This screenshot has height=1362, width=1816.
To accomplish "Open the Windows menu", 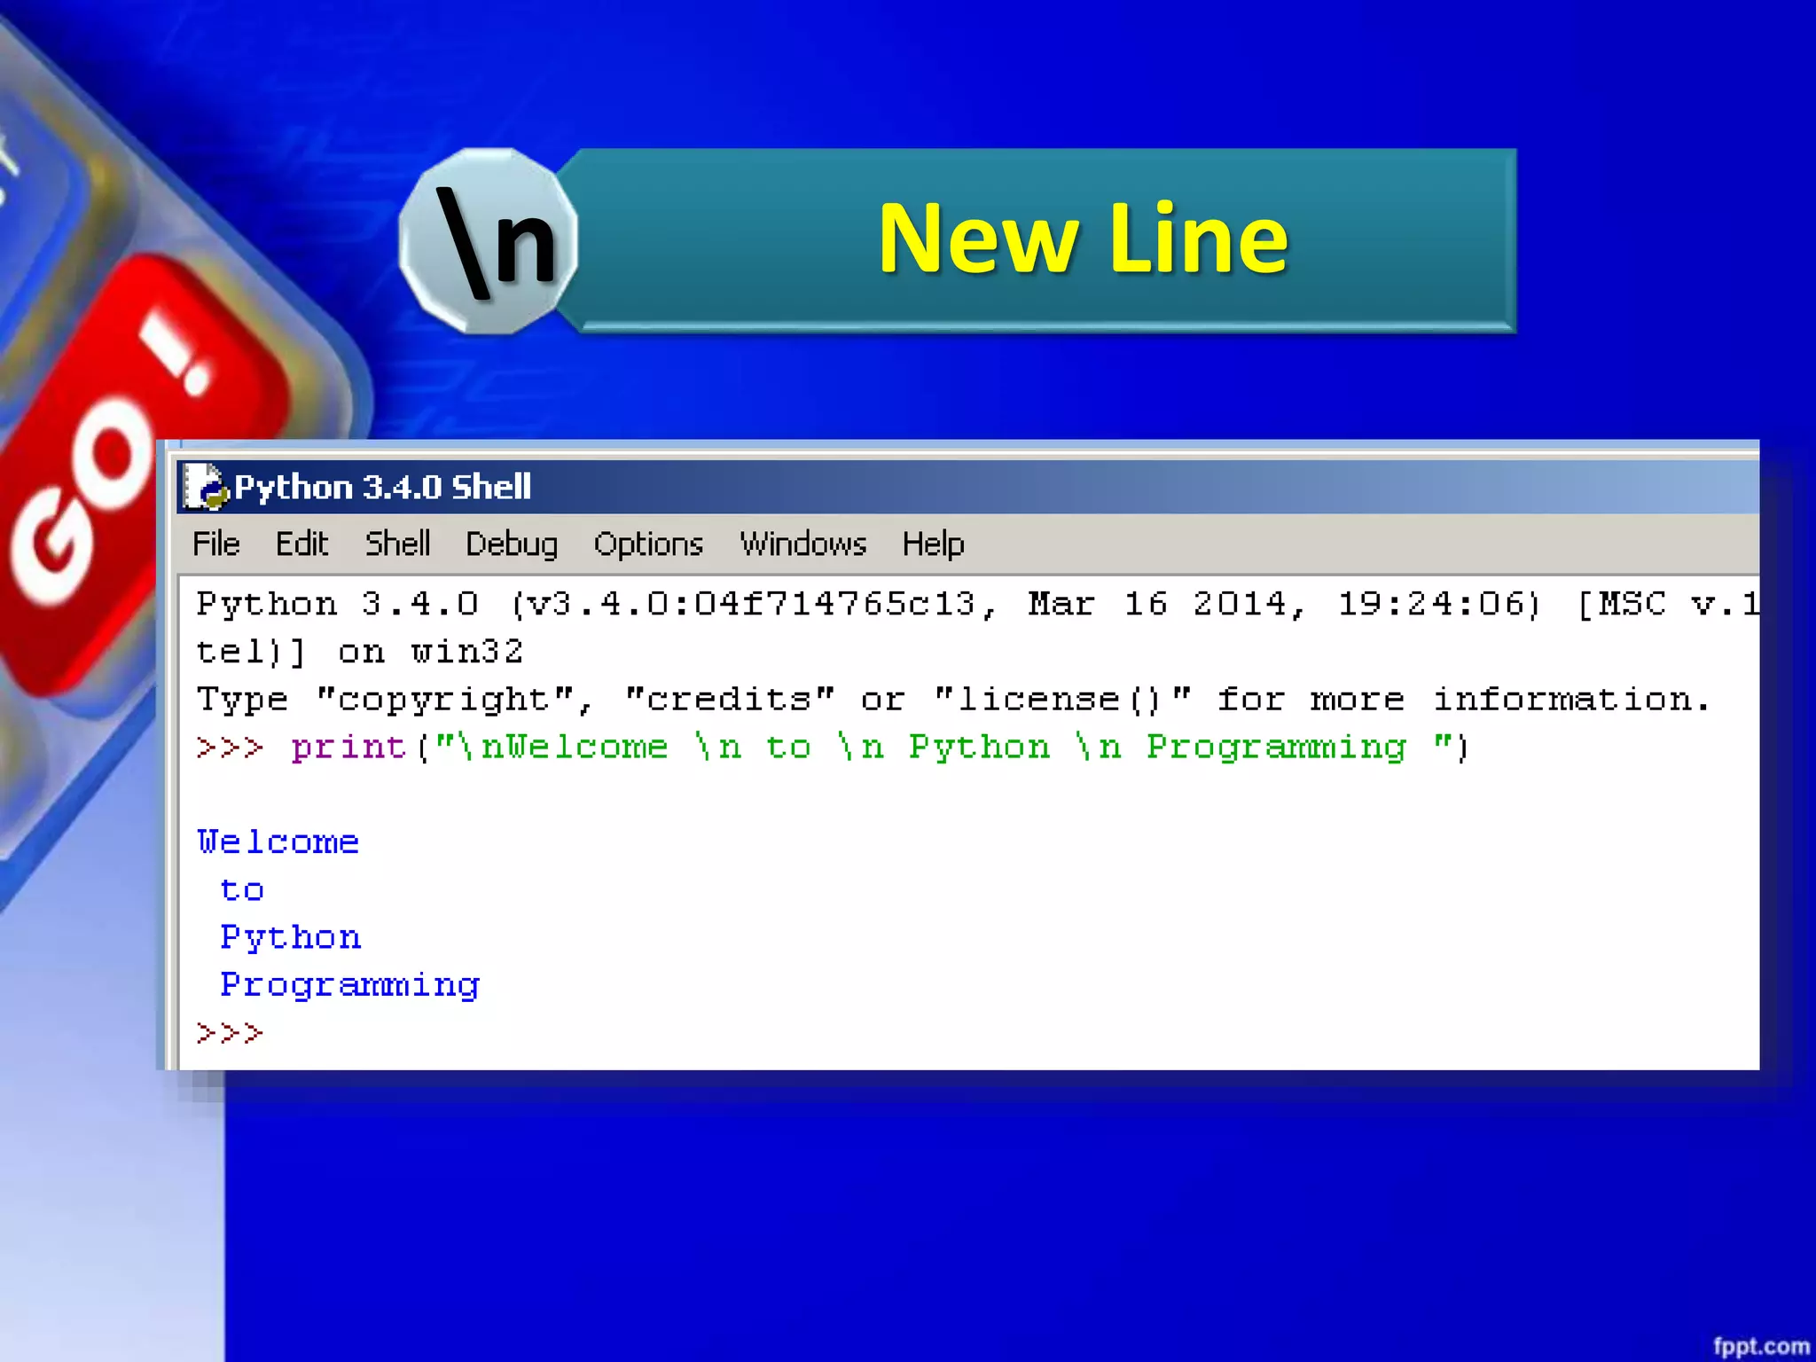I will coord(803,544).
